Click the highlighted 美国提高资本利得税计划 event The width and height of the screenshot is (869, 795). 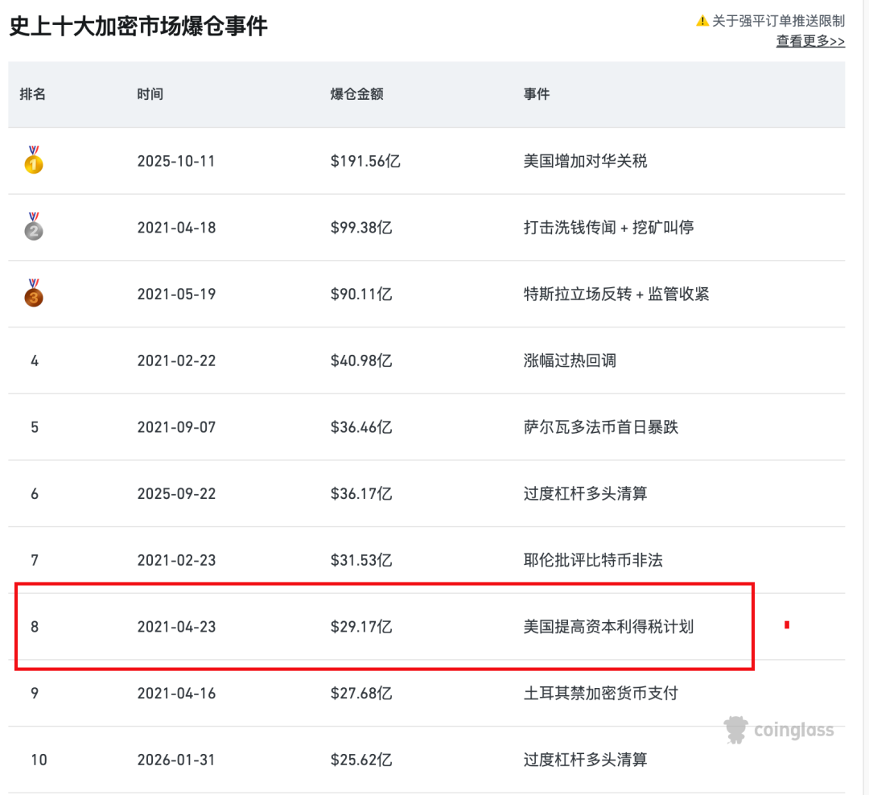[608, 627]
